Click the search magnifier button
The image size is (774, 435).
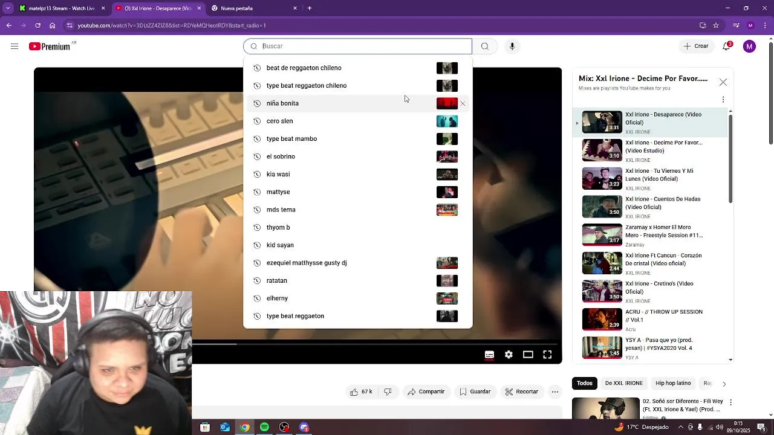[485, 47]
